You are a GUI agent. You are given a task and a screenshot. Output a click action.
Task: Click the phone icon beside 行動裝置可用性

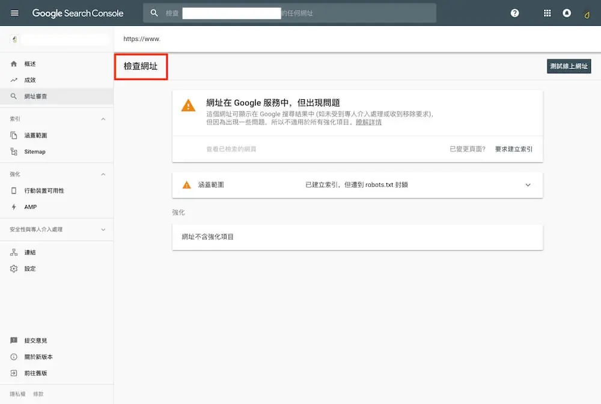pyautogui.click(x=14, y=191)
